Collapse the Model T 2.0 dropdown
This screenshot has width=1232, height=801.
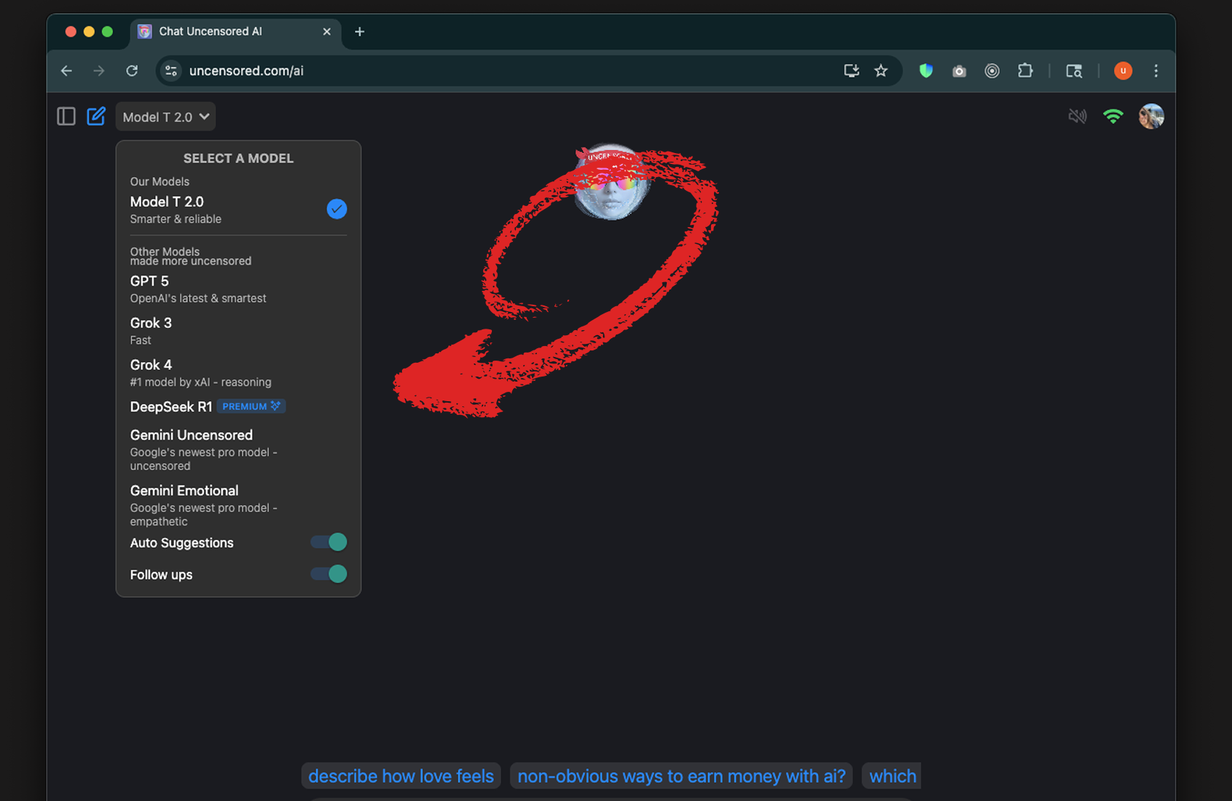tap(165, 117)
